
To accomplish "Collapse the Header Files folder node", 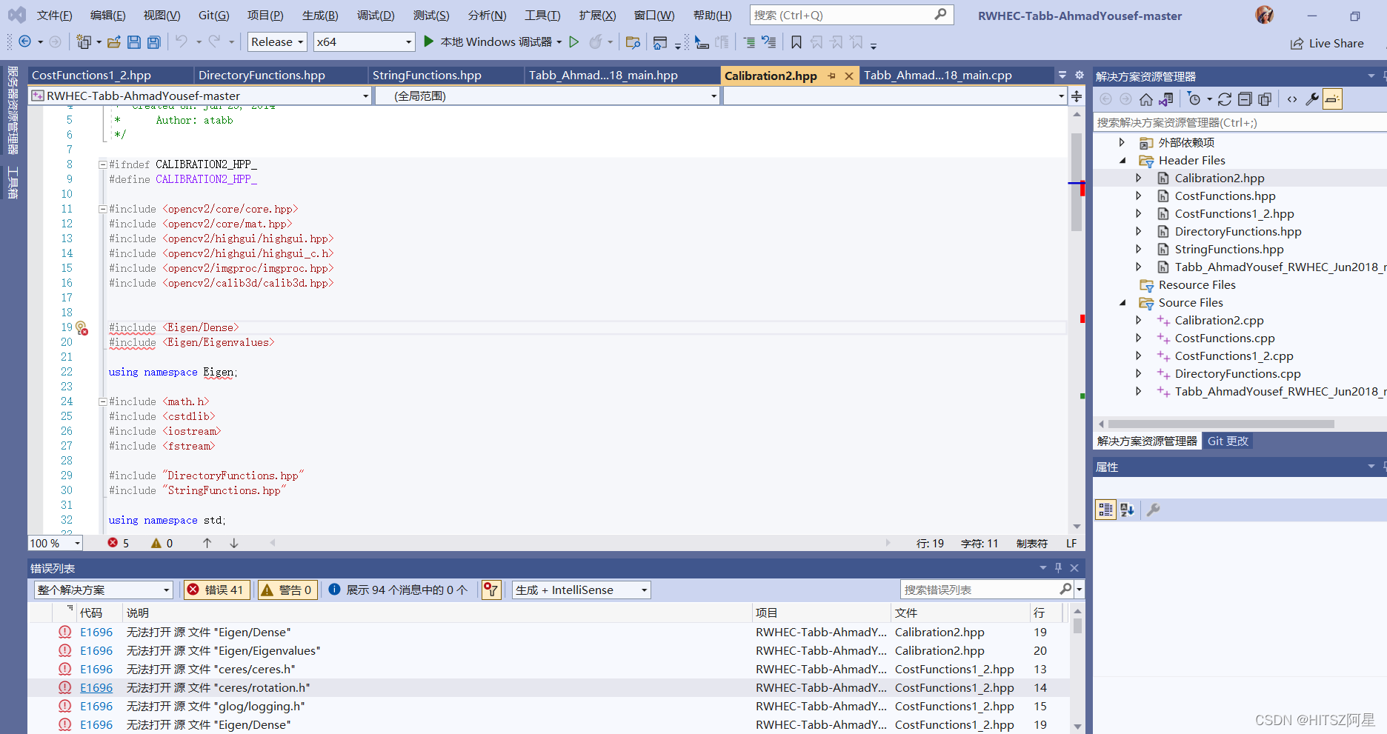I will (1122, 161).
